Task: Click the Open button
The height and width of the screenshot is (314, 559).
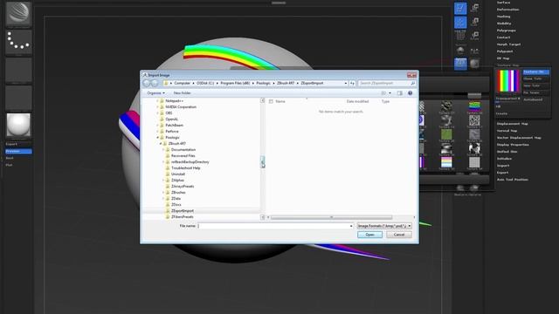Action: [x=369, y=235]
